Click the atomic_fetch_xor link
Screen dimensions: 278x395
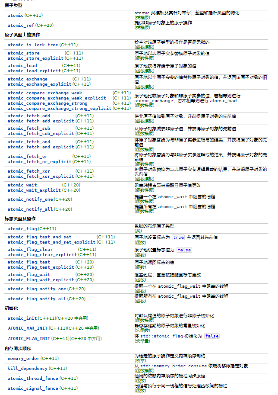[28, 171]
